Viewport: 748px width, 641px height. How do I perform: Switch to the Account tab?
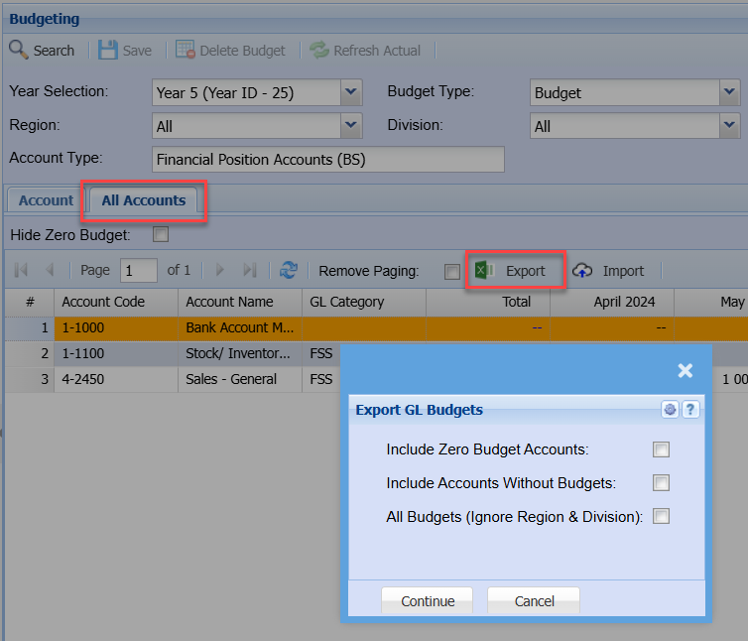(x=46, y=200)
